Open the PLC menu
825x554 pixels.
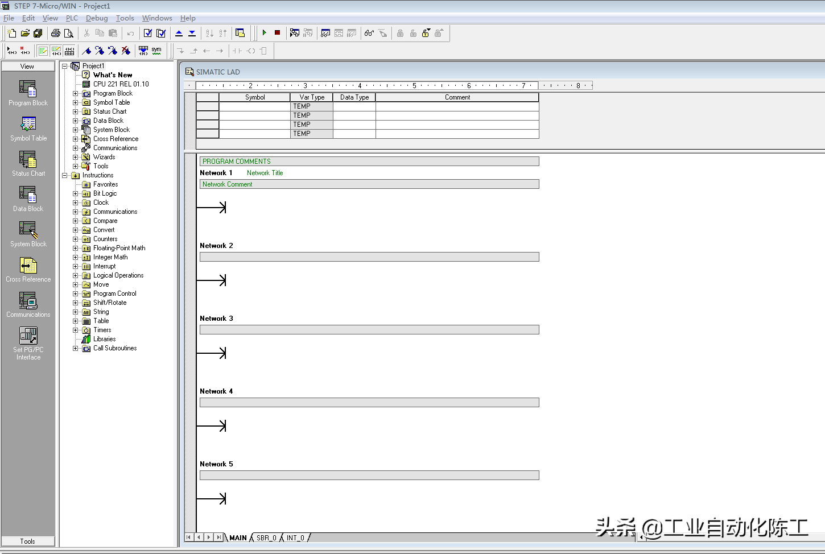[72, 18]
